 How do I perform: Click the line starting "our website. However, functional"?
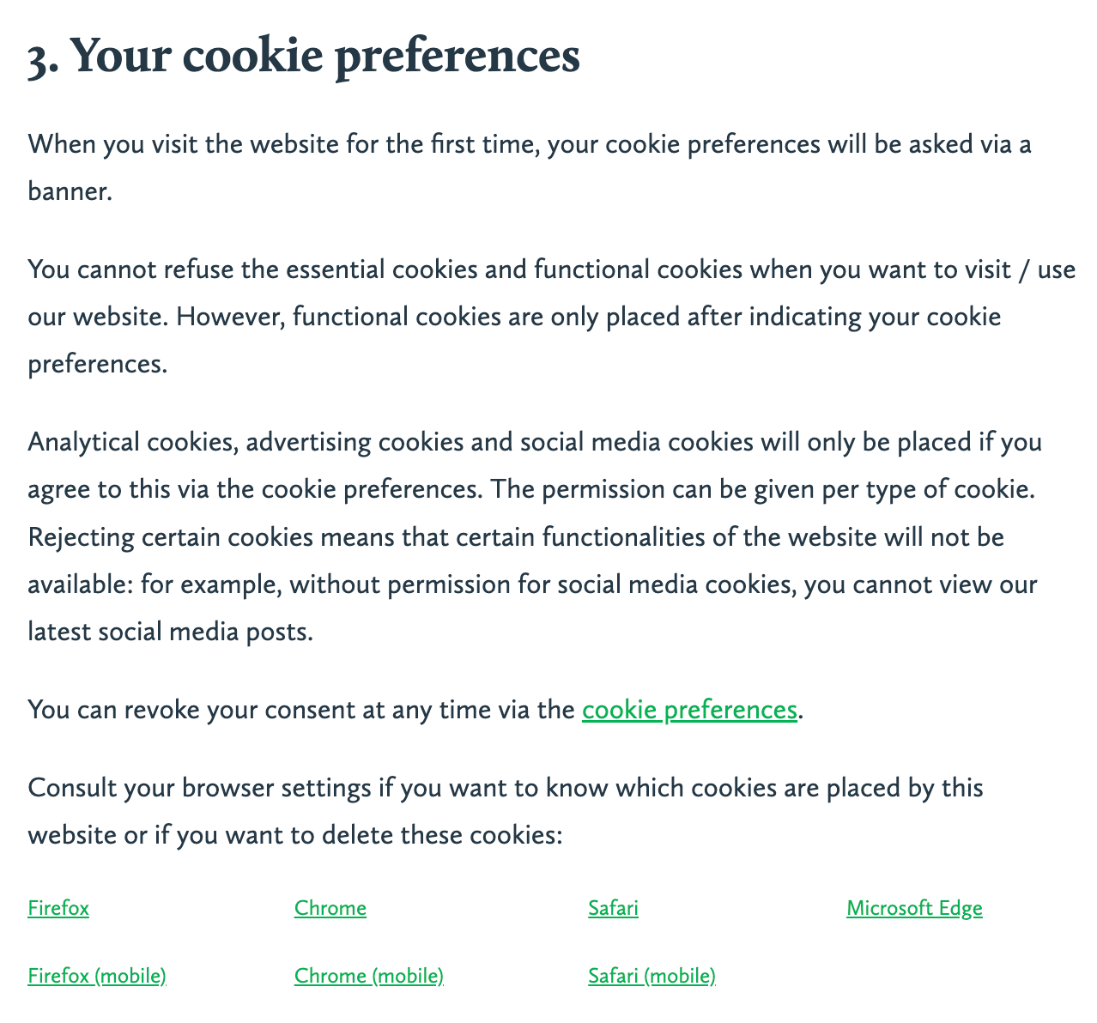(515, 317)
